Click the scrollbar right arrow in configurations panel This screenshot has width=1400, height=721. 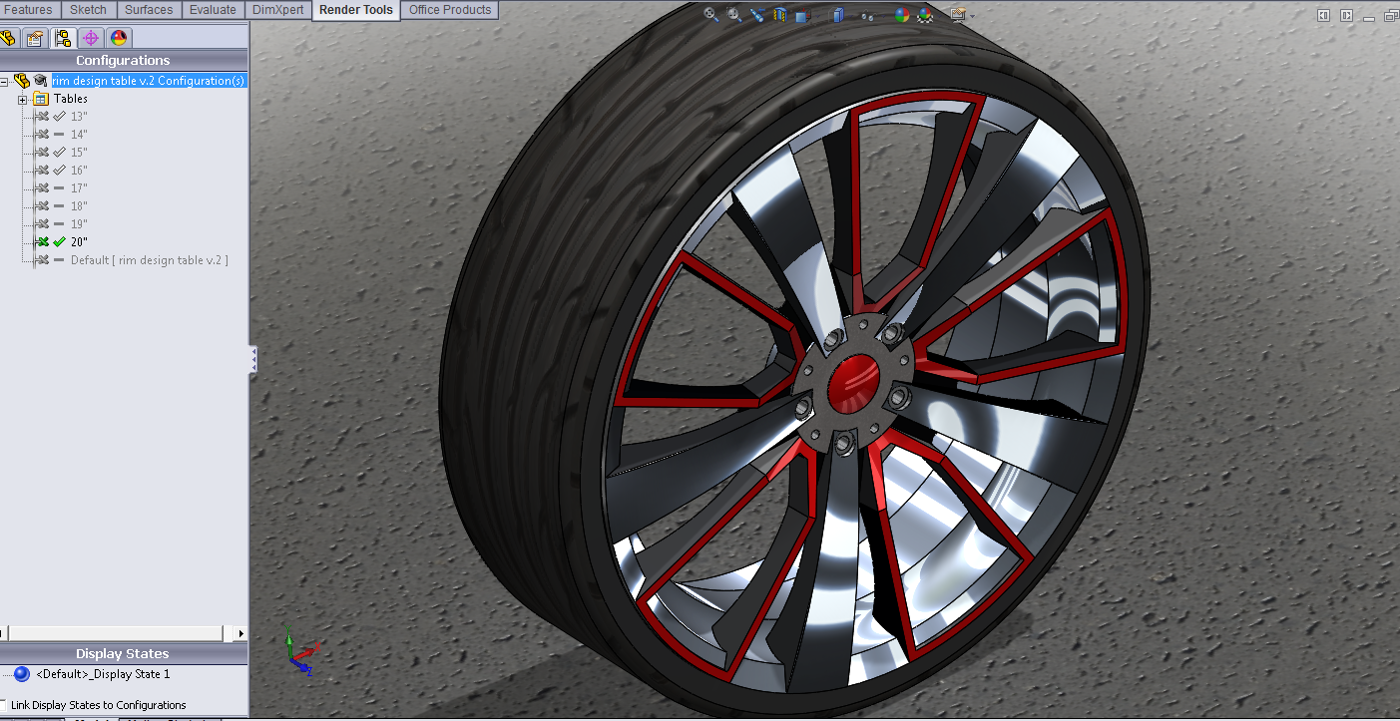pyautogui.click(x=240, y=633)
